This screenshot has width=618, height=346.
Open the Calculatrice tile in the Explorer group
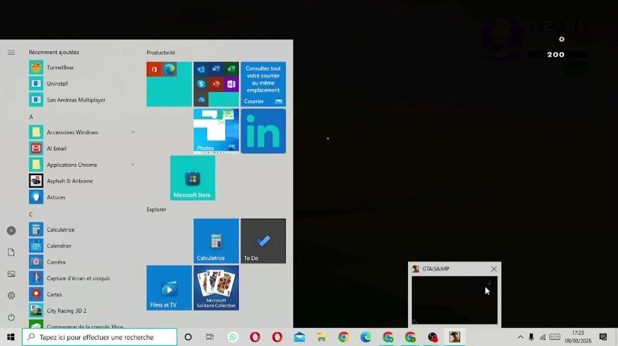pos(216,241)
